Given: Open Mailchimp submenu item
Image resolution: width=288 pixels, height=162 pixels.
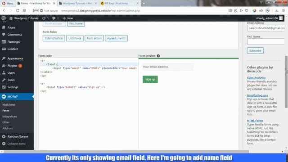Looking at the screenshot, I should (x=9, y=104).
